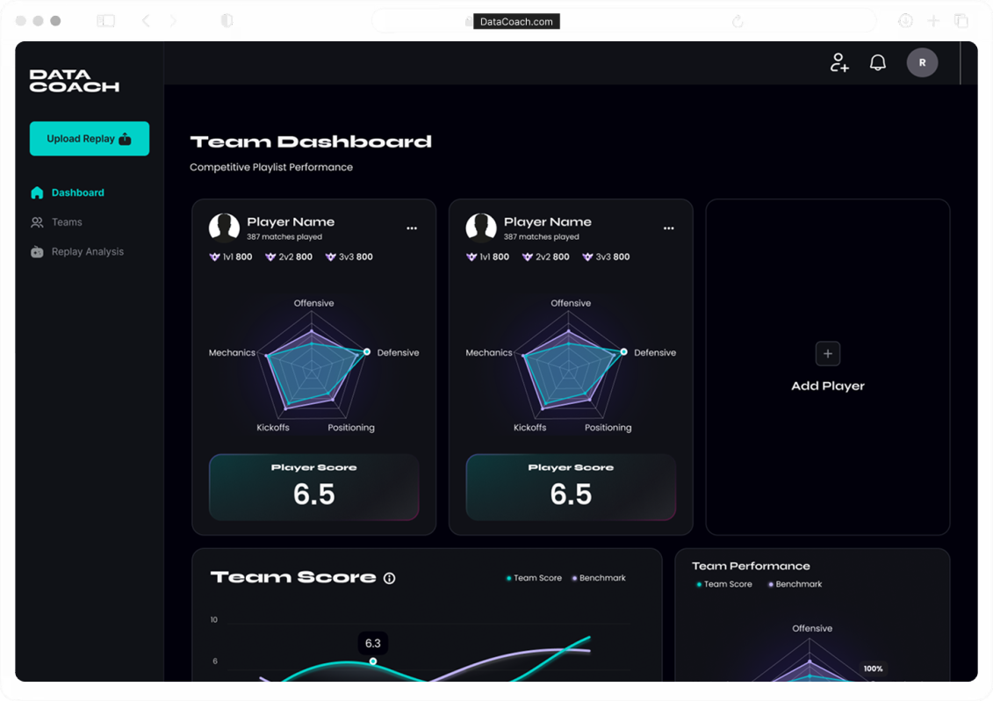The height and width of the screenshot is (701, 993).
Task: Click 3v3 rank icon on second player card
Action: point(587,257)
